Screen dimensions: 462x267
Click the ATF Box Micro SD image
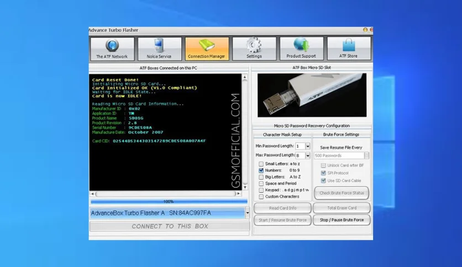click(x=312, y=95)
